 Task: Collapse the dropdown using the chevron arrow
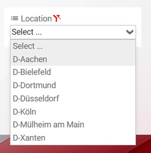[130, 32]
